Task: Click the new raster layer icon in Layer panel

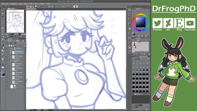Action: point(10,46)
